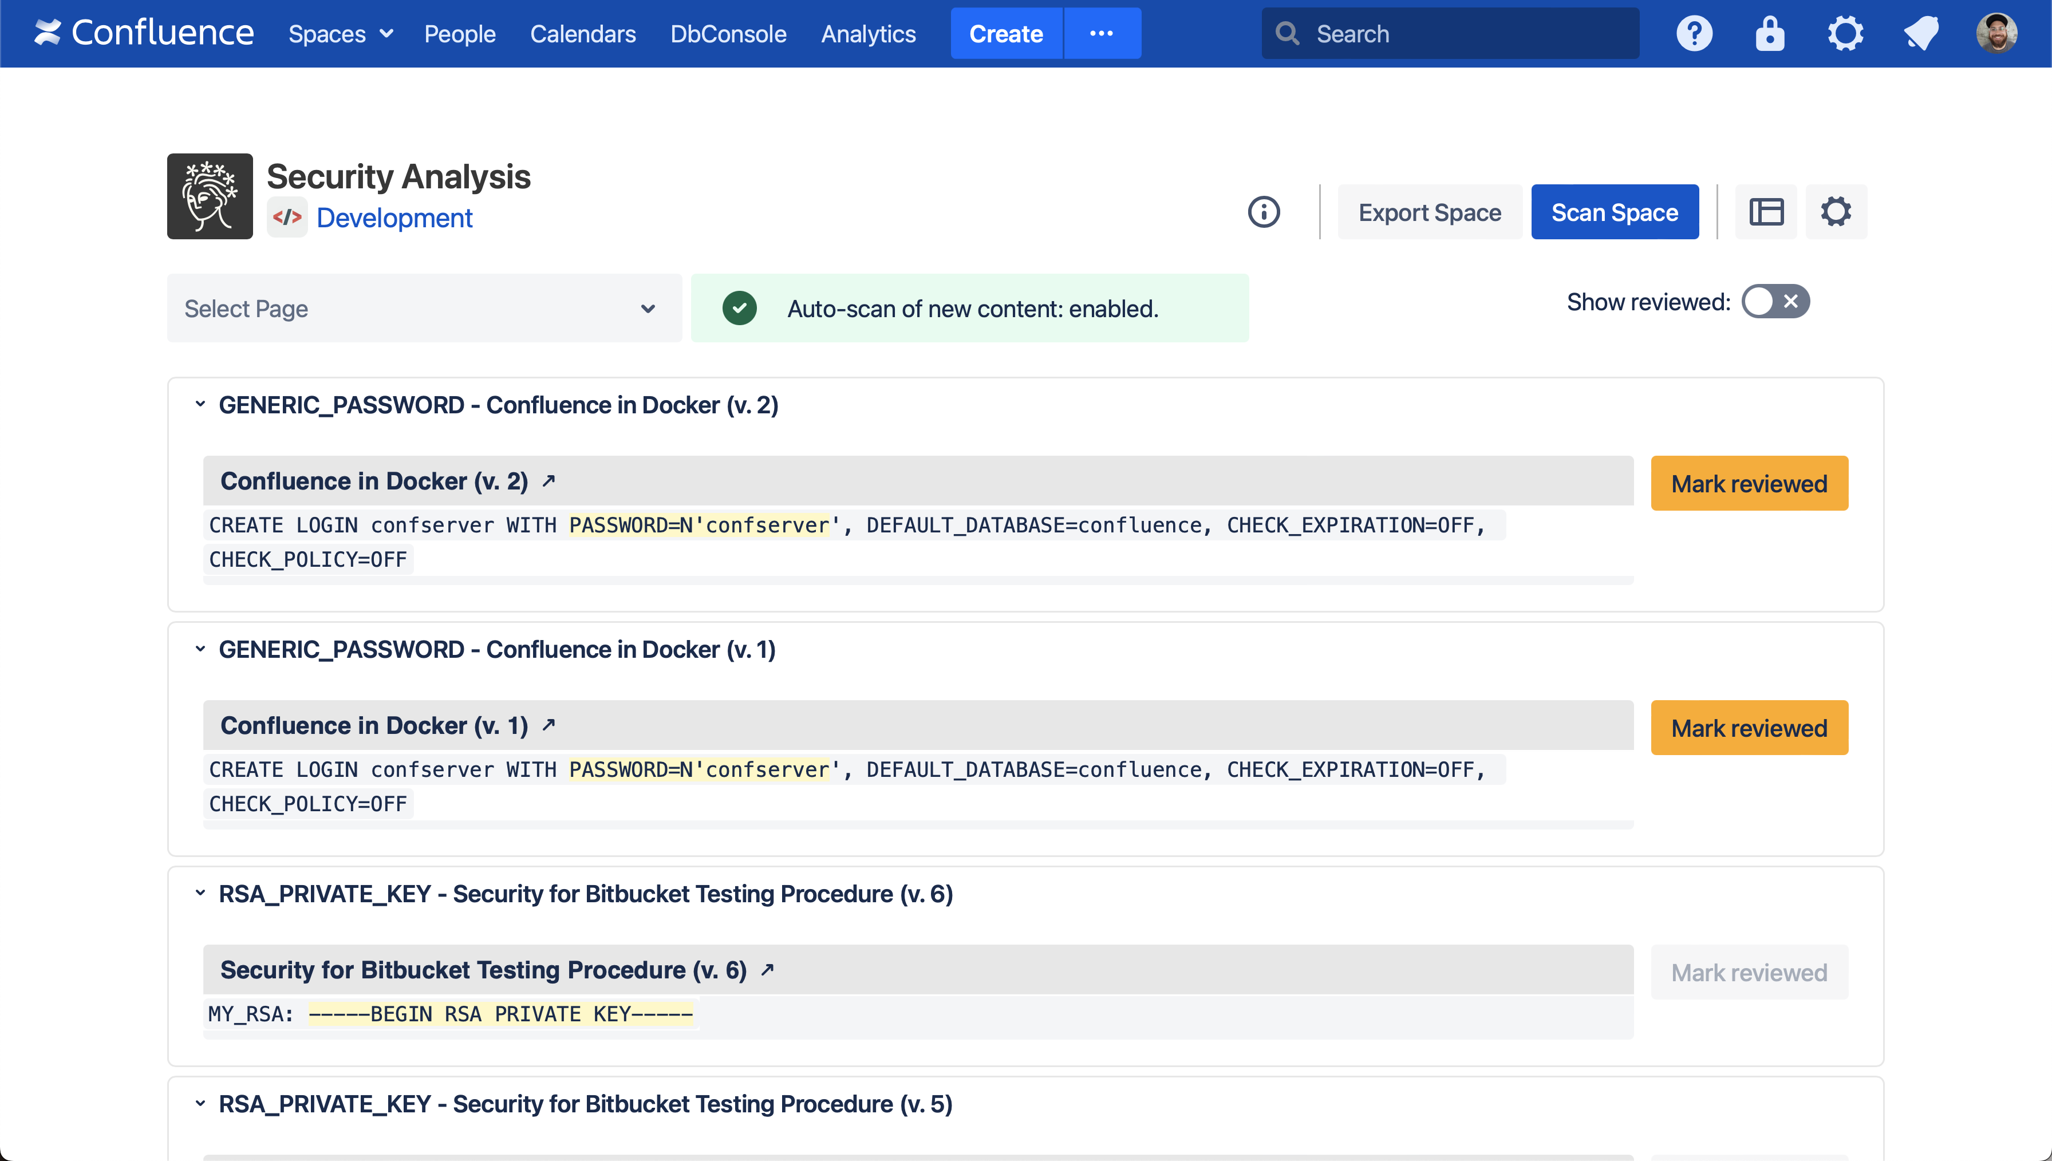Click the notifications megaphone icon

[x=1921, y=33]
